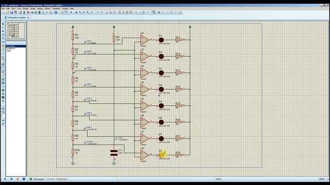Select the 2D Graphics Text tool
This screenshot has height=185, width=330.
[x=3, y=94]
